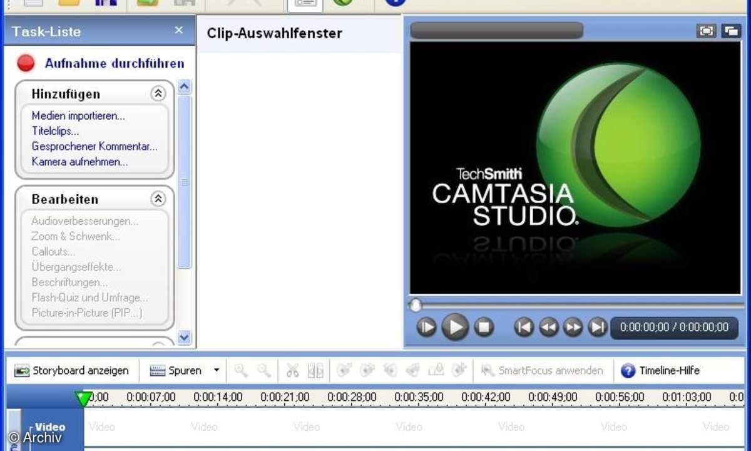Viewport: 751px width, 451px height.
Task: Jump to beginning of clip
Action: point(524,326)
